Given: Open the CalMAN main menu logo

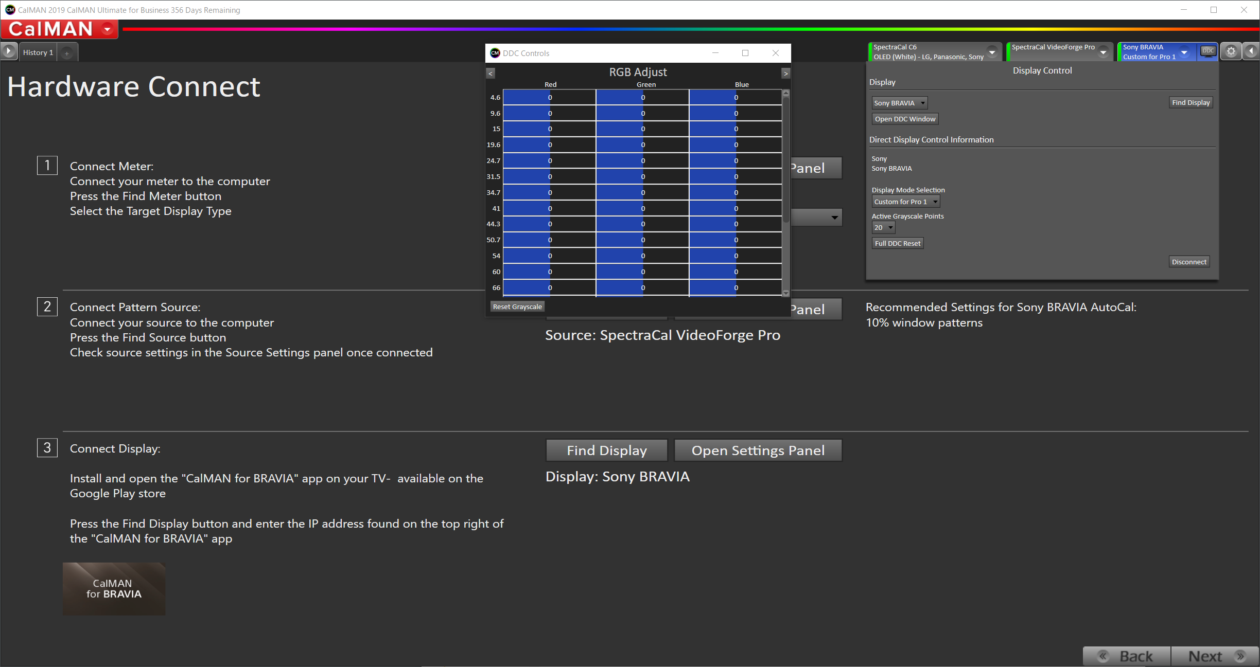Looking at the screenshot, I should (x=59, y=29).
